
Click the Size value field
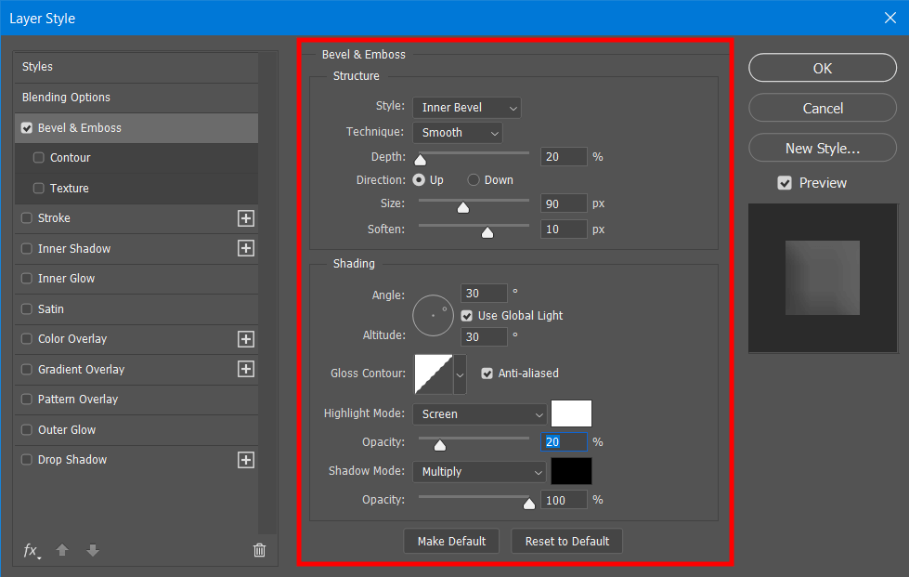564,203
